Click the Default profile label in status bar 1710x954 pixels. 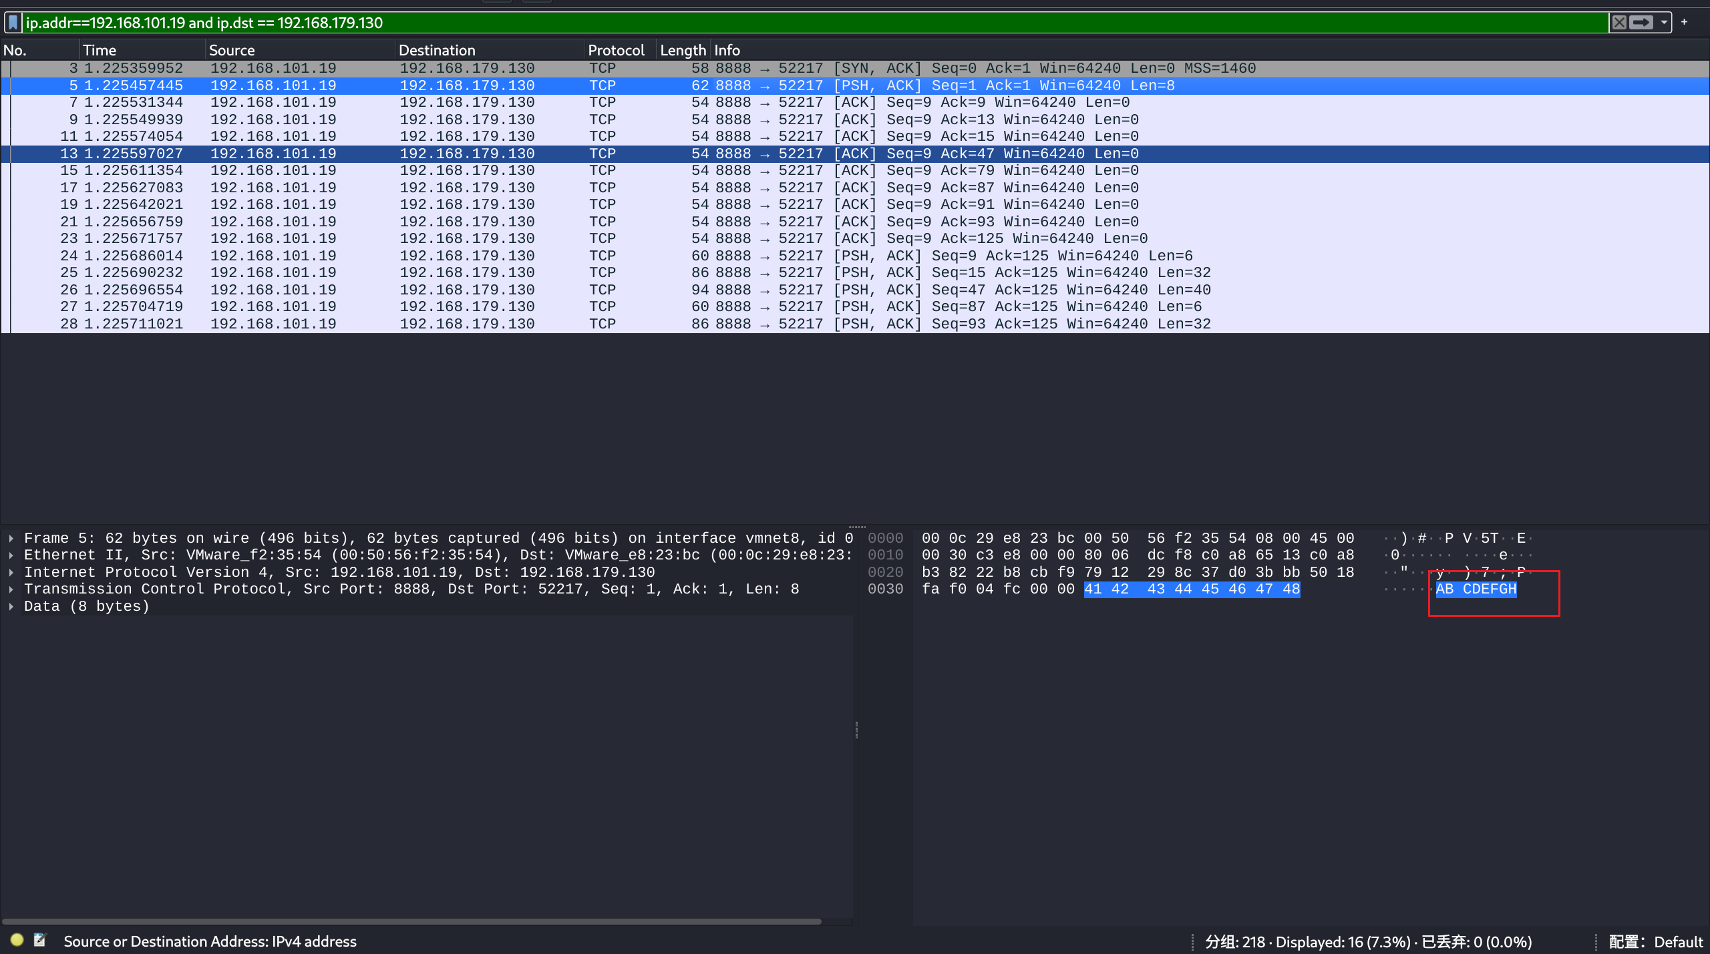1677,941
